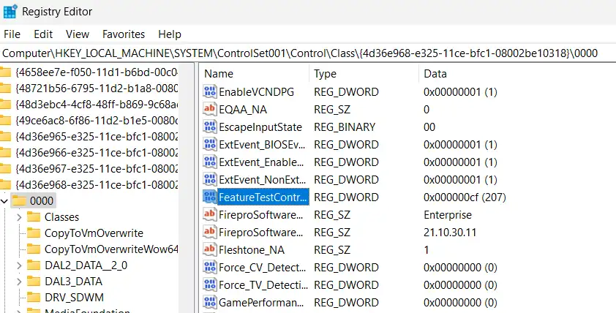Viewport: 616px width, 313px height.
Task: Select the {4d36e966-e325-11ce... key
Action: 97,153
